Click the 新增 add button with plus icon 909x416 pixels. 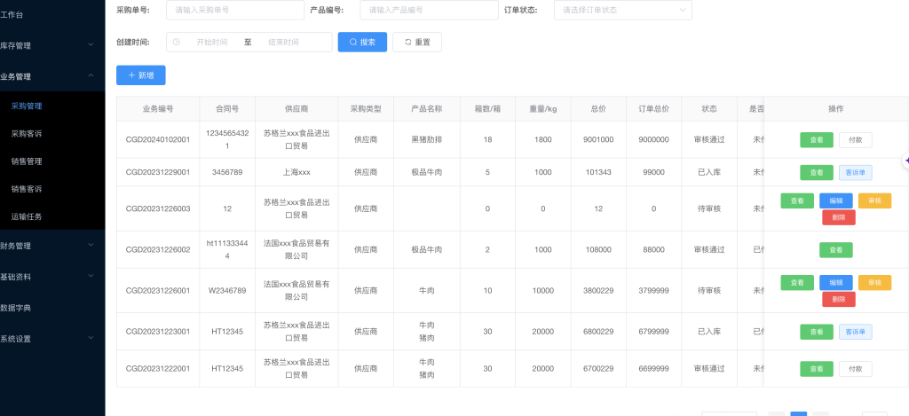140,75
